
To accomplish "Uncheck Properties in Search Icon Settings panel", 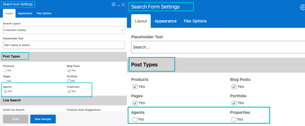I will 69,91.
